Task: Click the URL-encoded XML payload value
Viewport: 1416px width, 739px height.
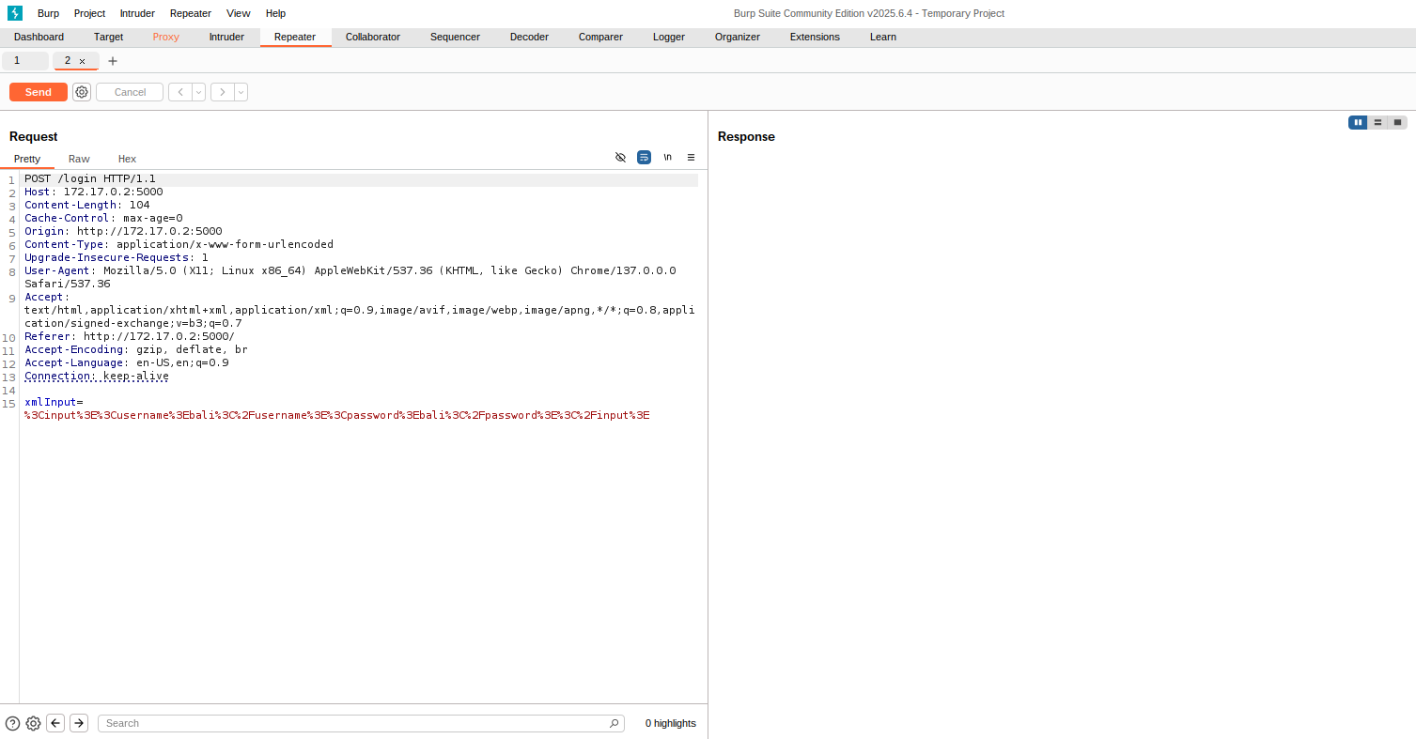Action: tap(337, 415)
